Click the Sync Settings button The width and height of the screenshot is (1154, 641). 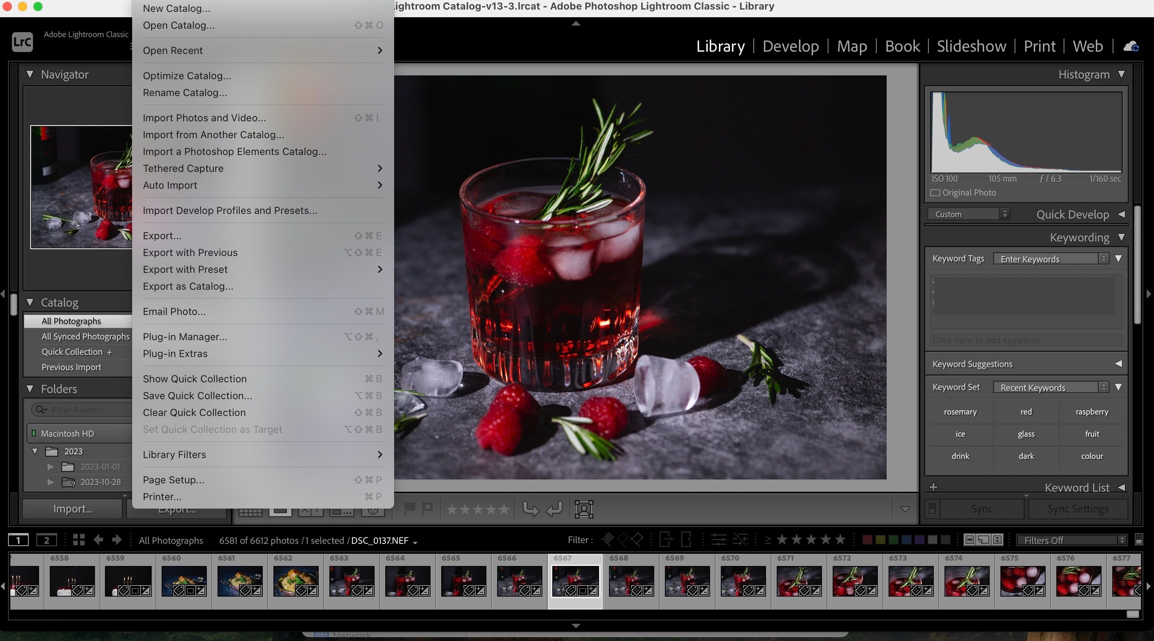pos(1078,509)
